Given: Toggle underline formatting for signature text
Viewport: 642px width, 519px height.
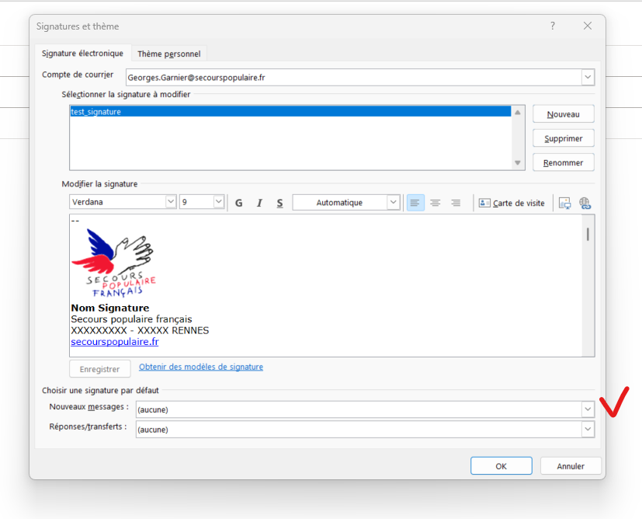Looking at the screenshot, I should click(x=279, y=203).
